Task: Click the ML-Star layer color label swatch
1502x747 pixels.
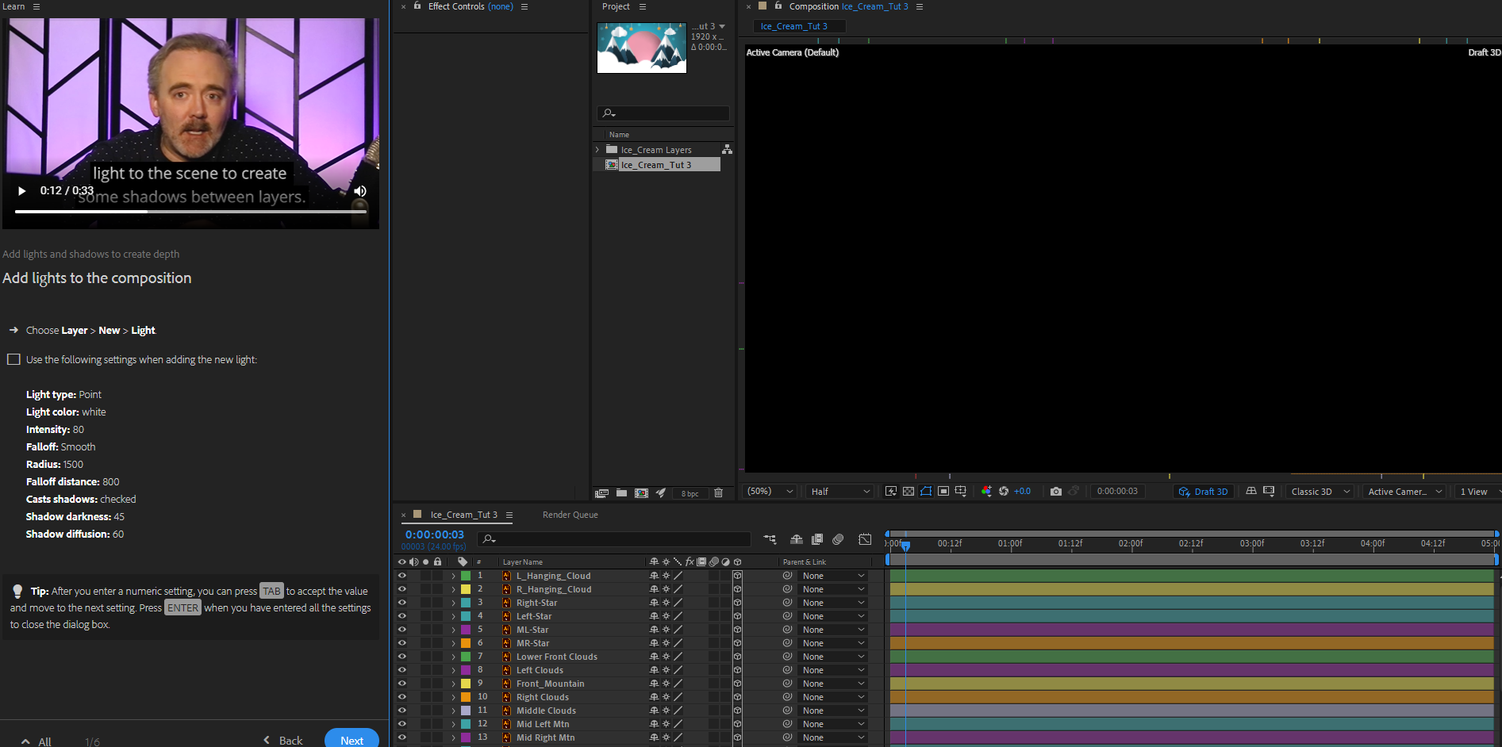Action: click(x=465, y=629)
